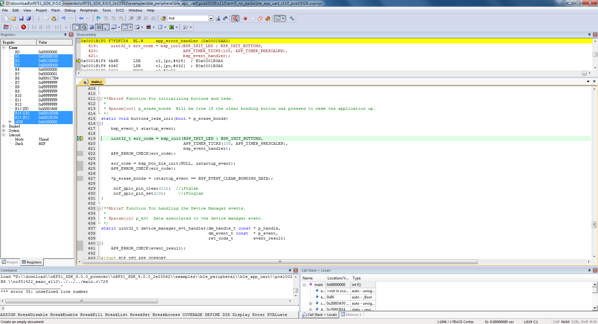Click the command line input field
Image resolution: width=598 pixels, height=324 pixels.
pyautogui.click(x=150, y=308)
